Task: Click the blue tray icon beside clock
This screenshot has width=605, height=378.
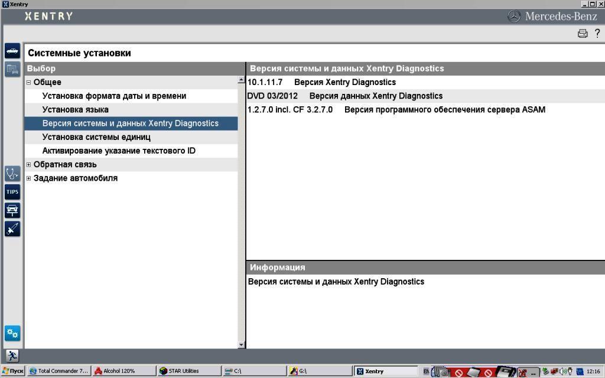Action: click(580, 372)
